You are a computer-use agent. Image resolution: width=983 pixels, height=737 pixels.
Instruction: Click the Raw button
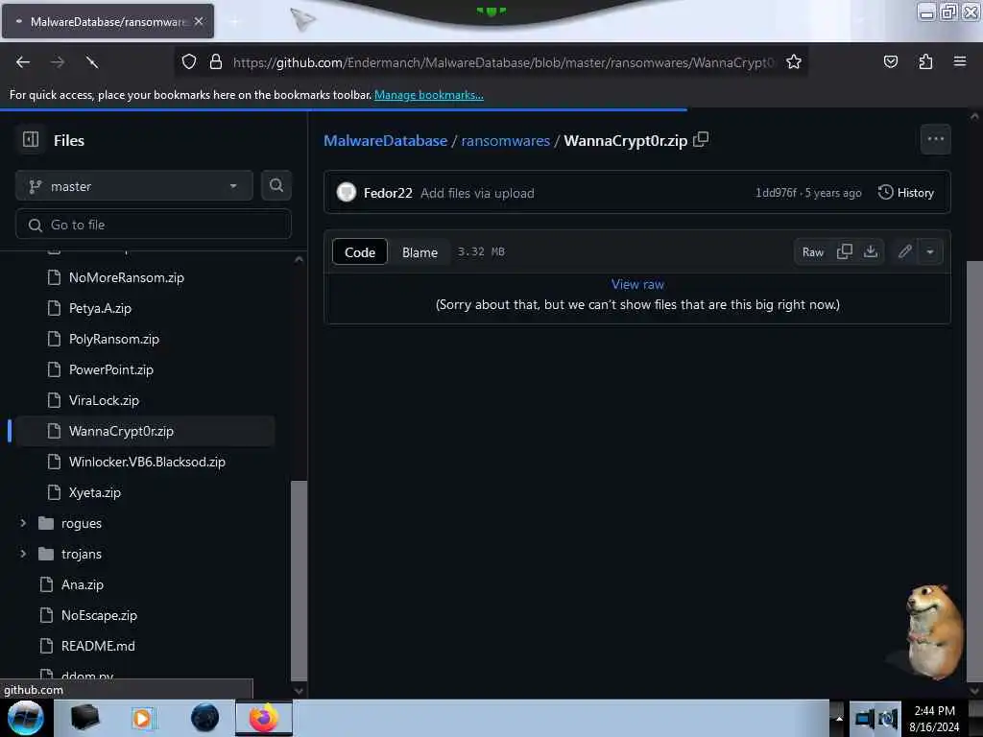[x=812, y=251]
